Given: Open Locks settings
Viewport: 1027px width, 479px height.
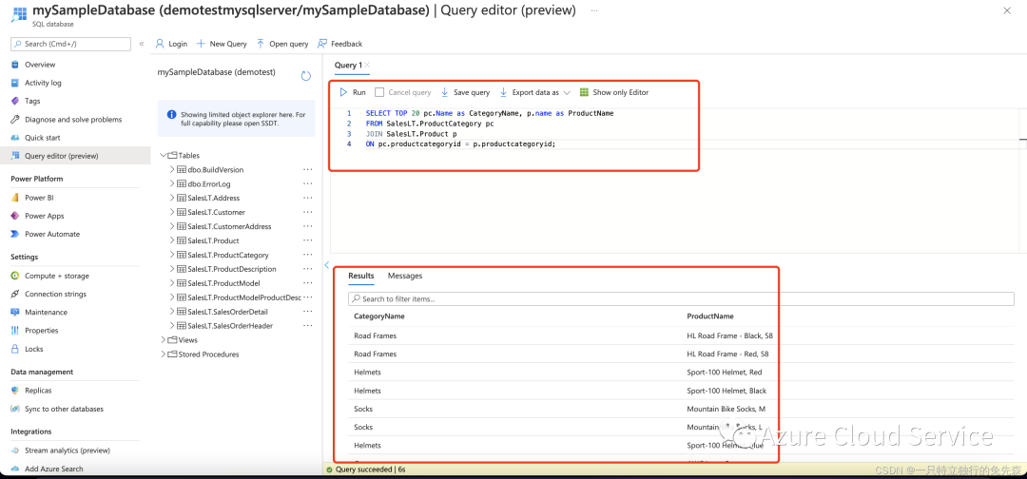Looking at the screenshot, I should click(34, 349).
